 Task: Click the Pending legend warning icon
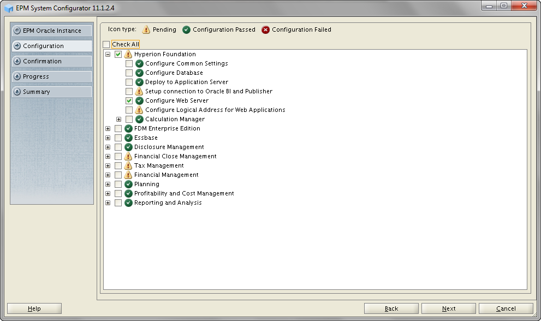[146, 29]
